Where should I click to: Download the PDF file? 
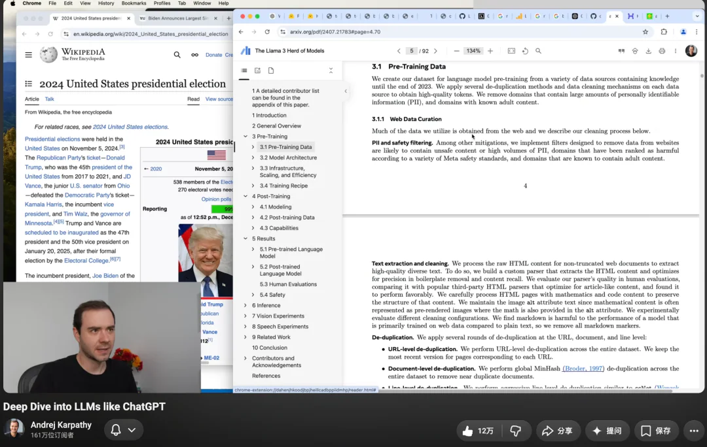pos(648,51)
